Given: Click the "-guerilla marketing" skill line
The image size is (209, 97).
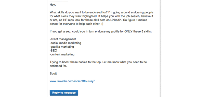Looking at the screenshot, I should click(x=62, y=47).
